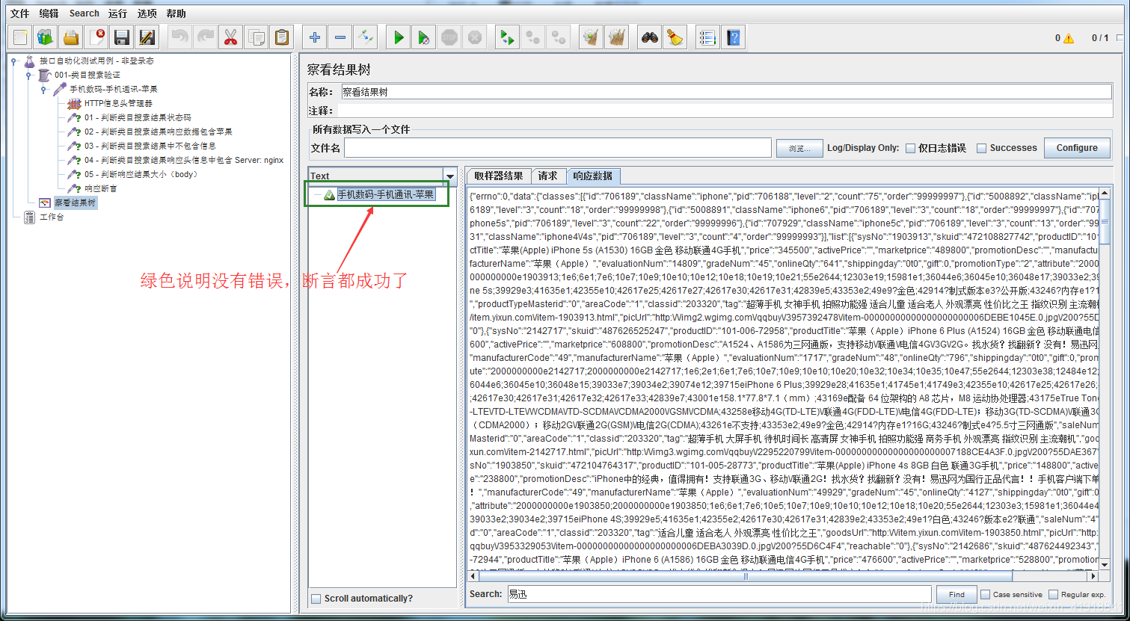Select the green sample result 手机数码-手机通讯-苹果

pos(385,195)
